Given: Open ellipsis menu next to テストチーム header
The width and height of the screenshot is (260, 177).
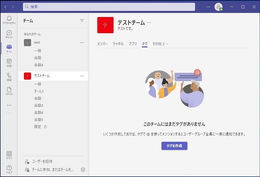Looking at the screenshot, I should click(149, 22).
